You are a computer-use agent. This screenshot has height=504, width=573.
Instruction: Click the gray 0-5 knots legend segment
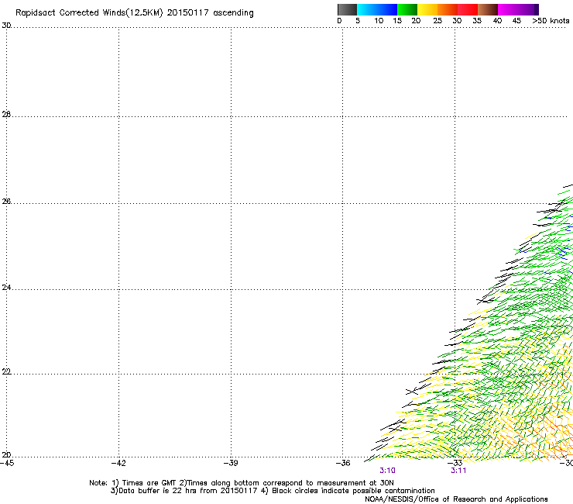point(347,9)
